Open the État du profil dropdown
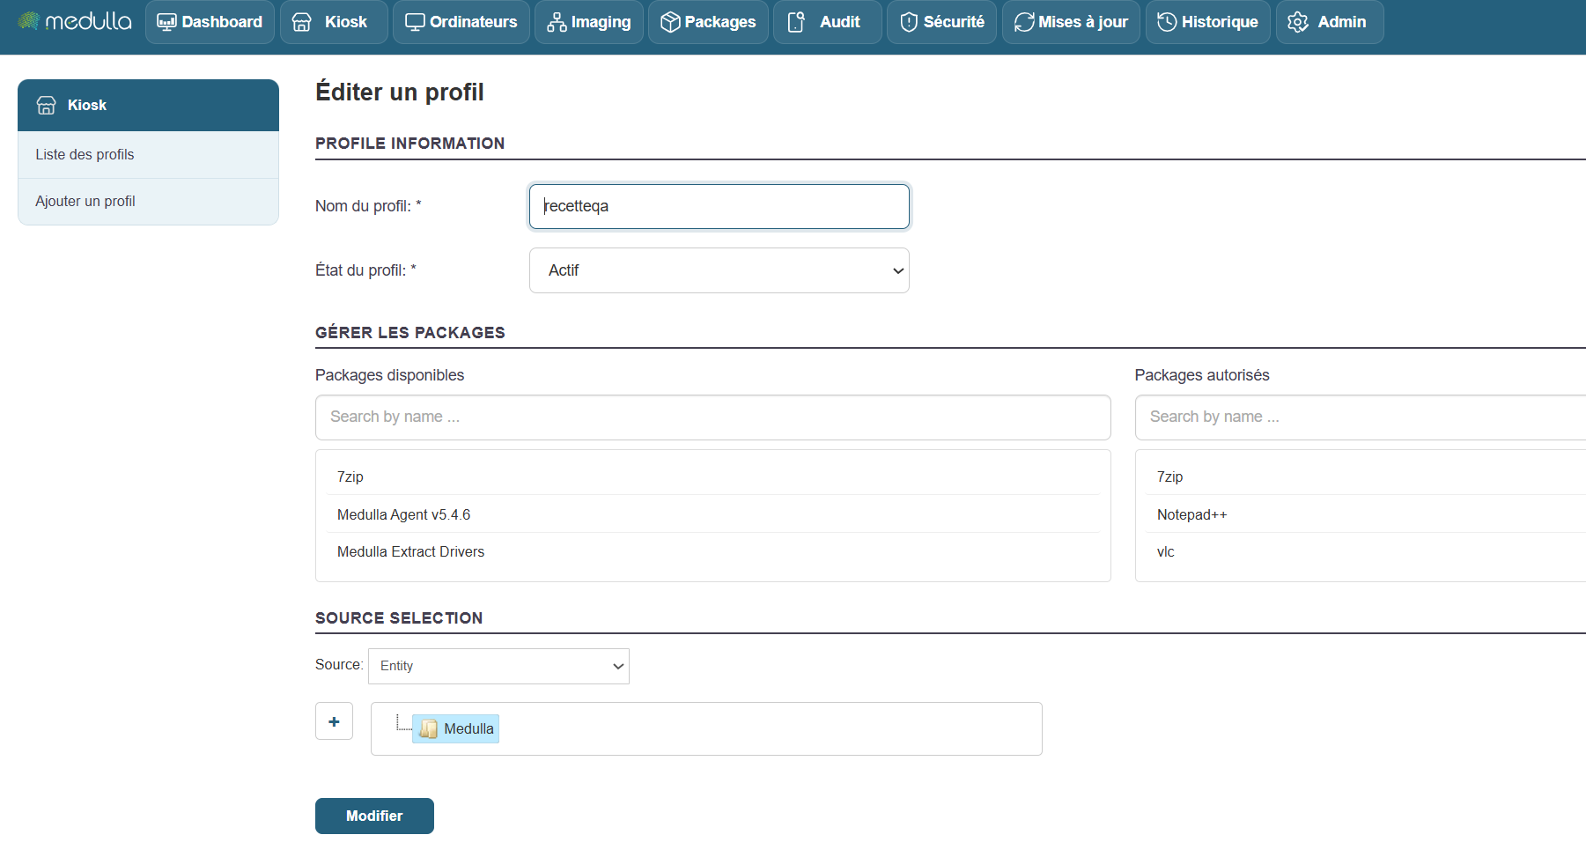The width and height of the screenshot is (1586, 857). [719, 270]
